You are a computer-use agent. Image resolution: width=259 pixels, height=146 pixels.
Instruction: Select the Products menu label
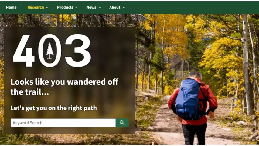click(x=65, y=8)
